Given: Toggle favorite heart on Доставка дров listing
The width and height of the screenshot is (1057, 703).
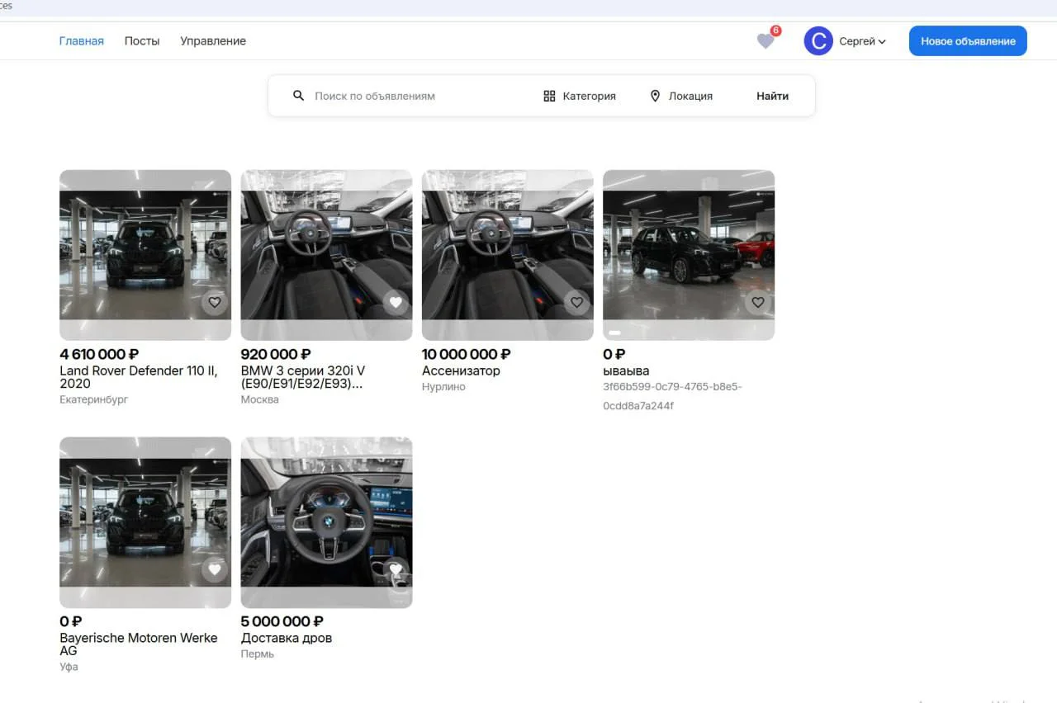Looking at the screenshot, I should [x=396, y=569].
